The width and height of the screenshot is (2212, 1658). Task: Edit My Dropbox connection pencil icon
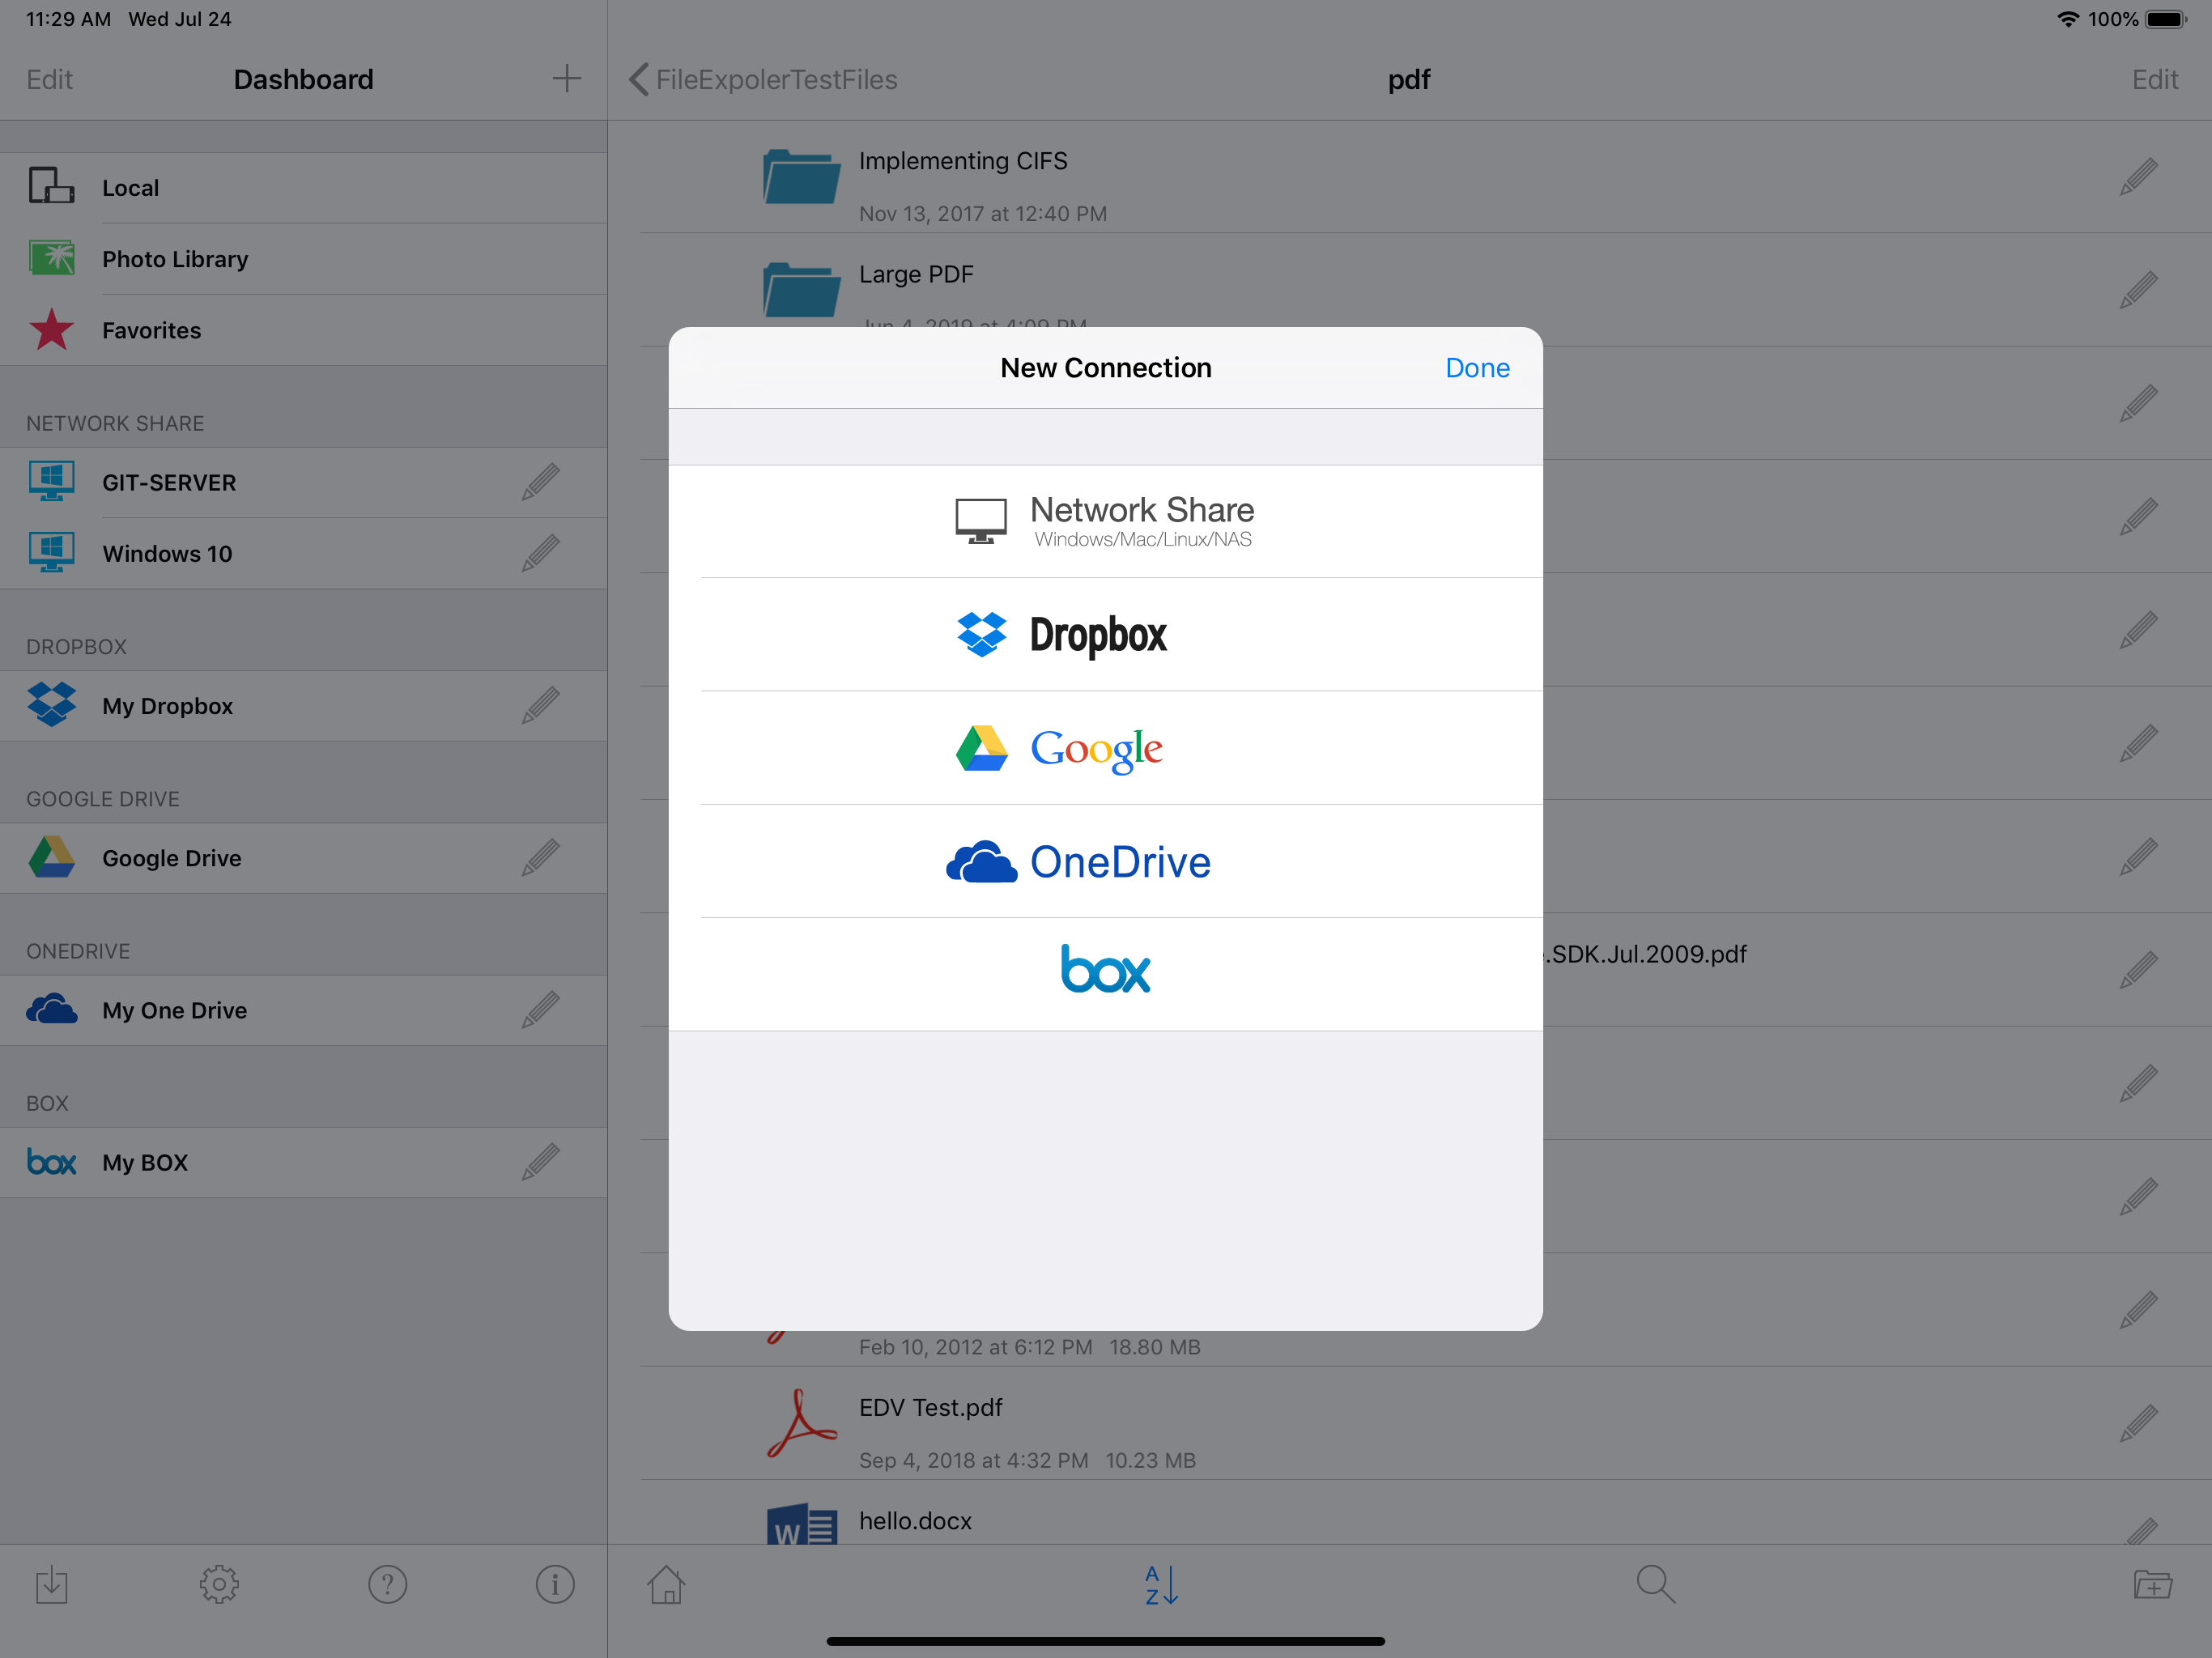(x=540, y=706)
